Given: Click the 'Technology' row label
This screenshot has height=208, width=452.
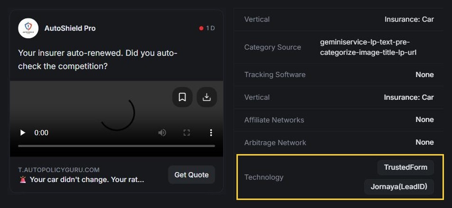Looking at the screenshot, I should click(x=264, y=177).
